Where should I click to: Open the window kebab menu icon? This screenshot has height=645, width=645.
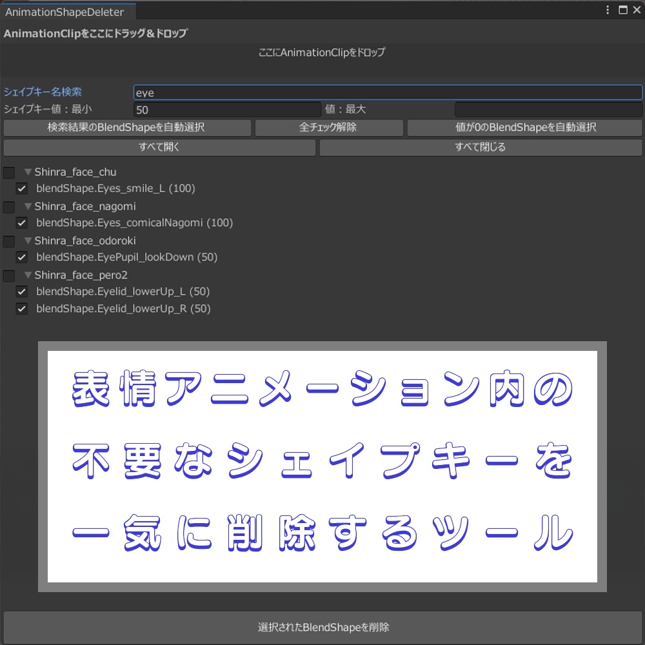pyautogui.click(x=608, y=10)
